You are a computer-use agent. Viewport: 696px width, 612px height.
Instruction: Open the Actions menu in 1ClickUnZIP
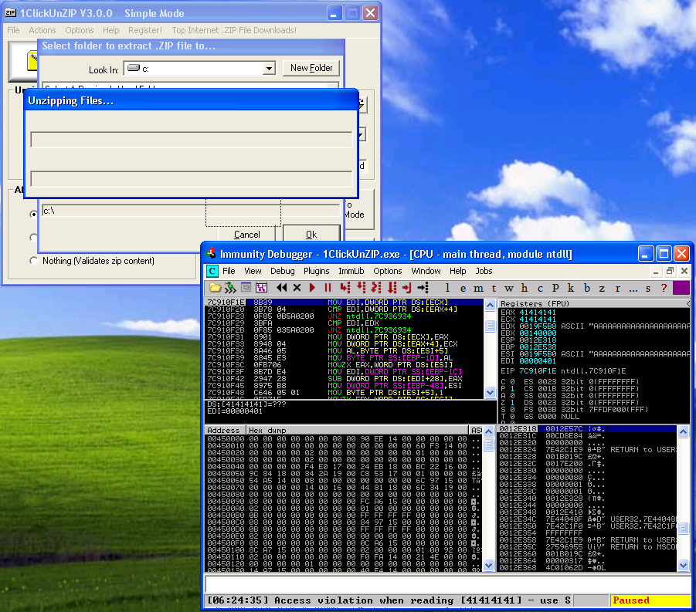click(42, 30)
